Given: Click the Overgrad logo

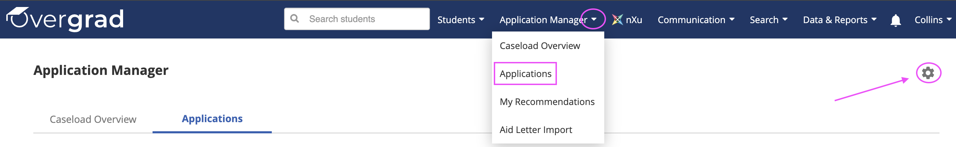Looking at the screenshot, I should [65, 19].
